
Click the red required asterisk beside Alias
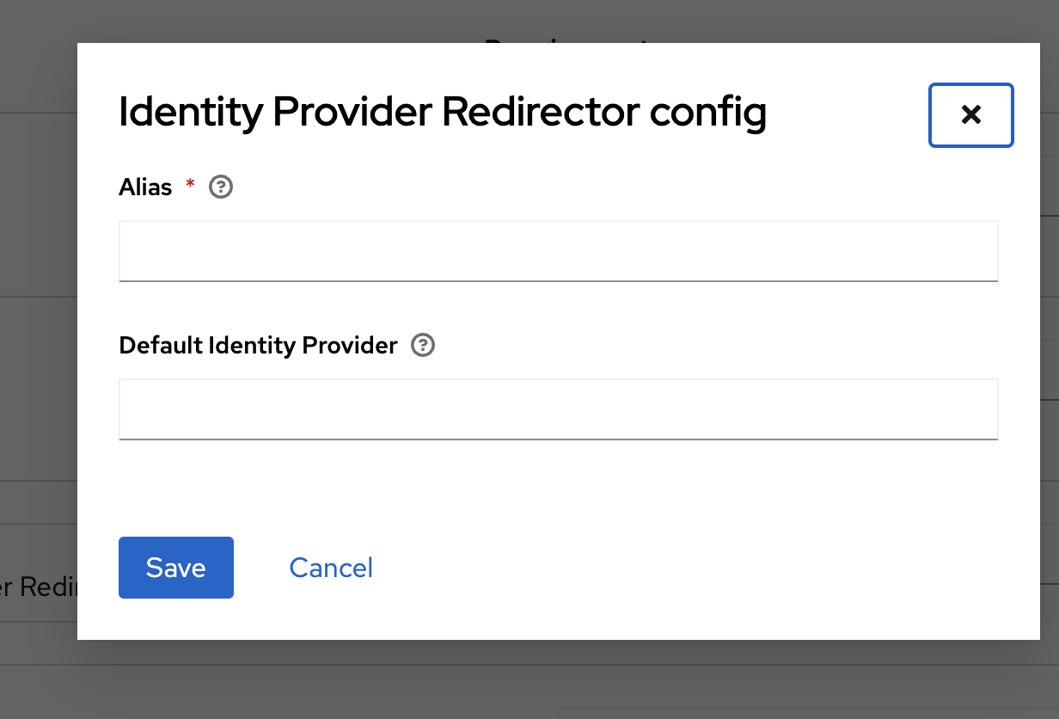(x=190, y=186)
